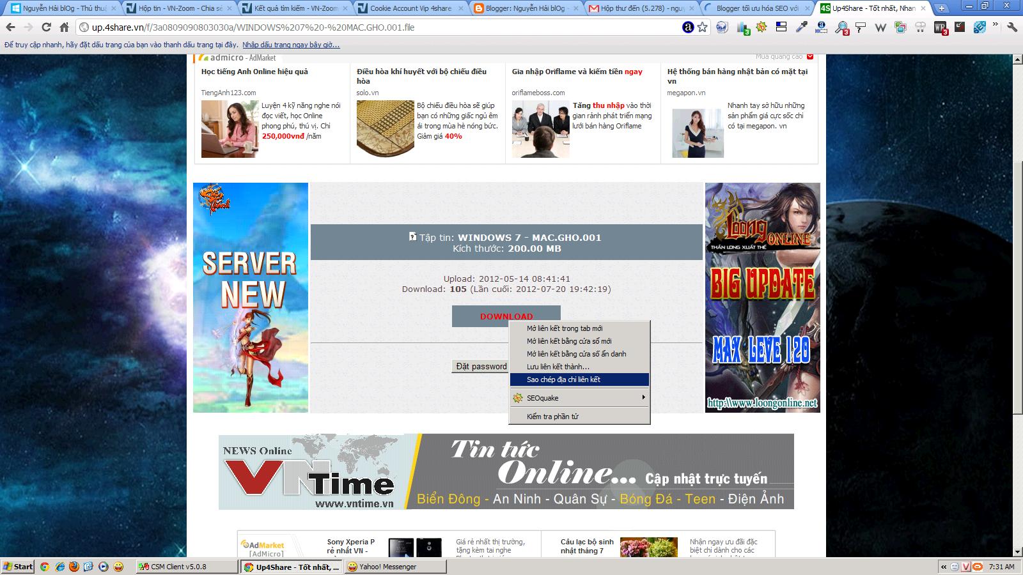Image resolution: width=1023 pixels, height=575 pixels.
Task: Go to the browser home page
Action: (x=64, y=27)
